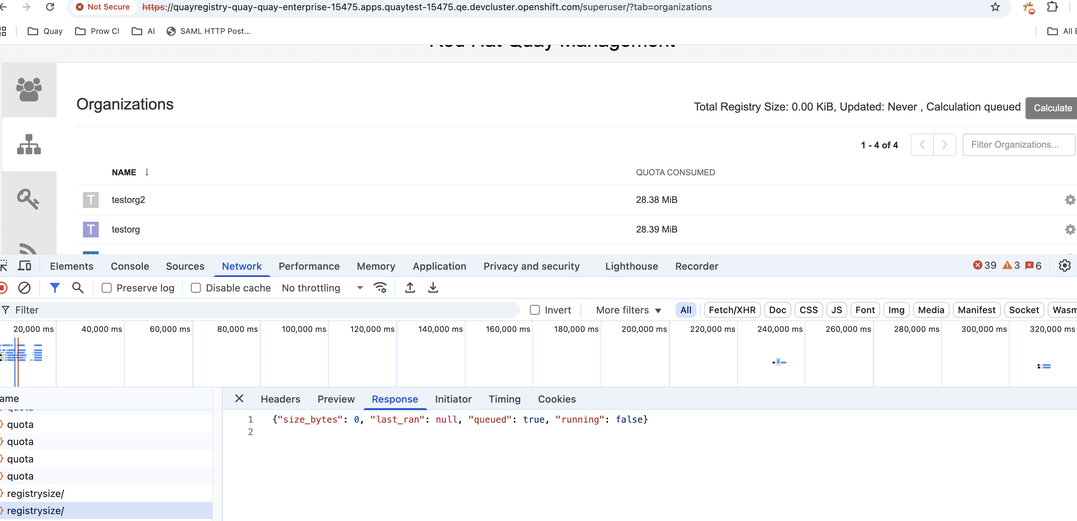This screenshot has height=521, width=1077.
Task: Open the Timing tab in request details
Action: 504,399
